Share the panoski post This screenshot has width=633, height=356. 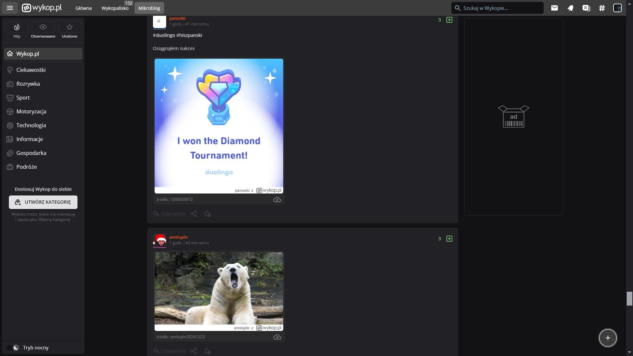click(x=194, y=214)
